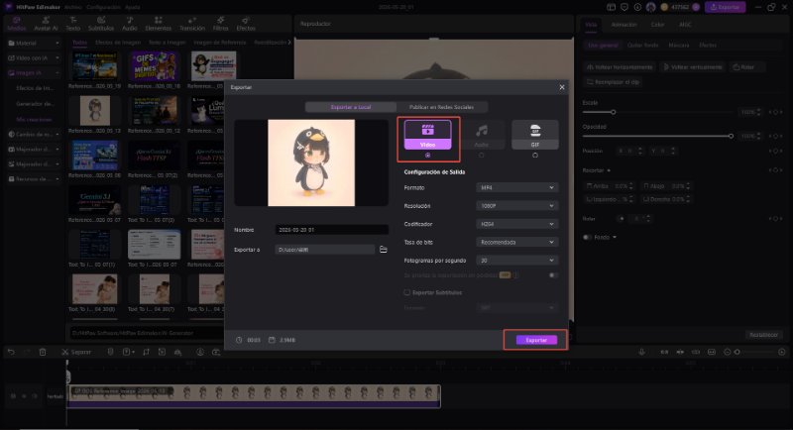Select the Video radio button

coord(428,156)
